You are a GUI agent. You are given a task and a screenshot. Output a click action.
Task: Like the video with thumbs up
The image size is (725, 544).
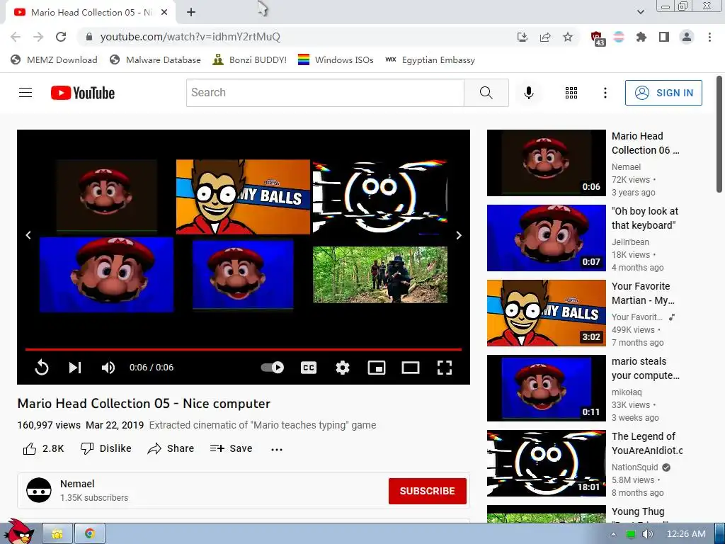pos(43,448)
